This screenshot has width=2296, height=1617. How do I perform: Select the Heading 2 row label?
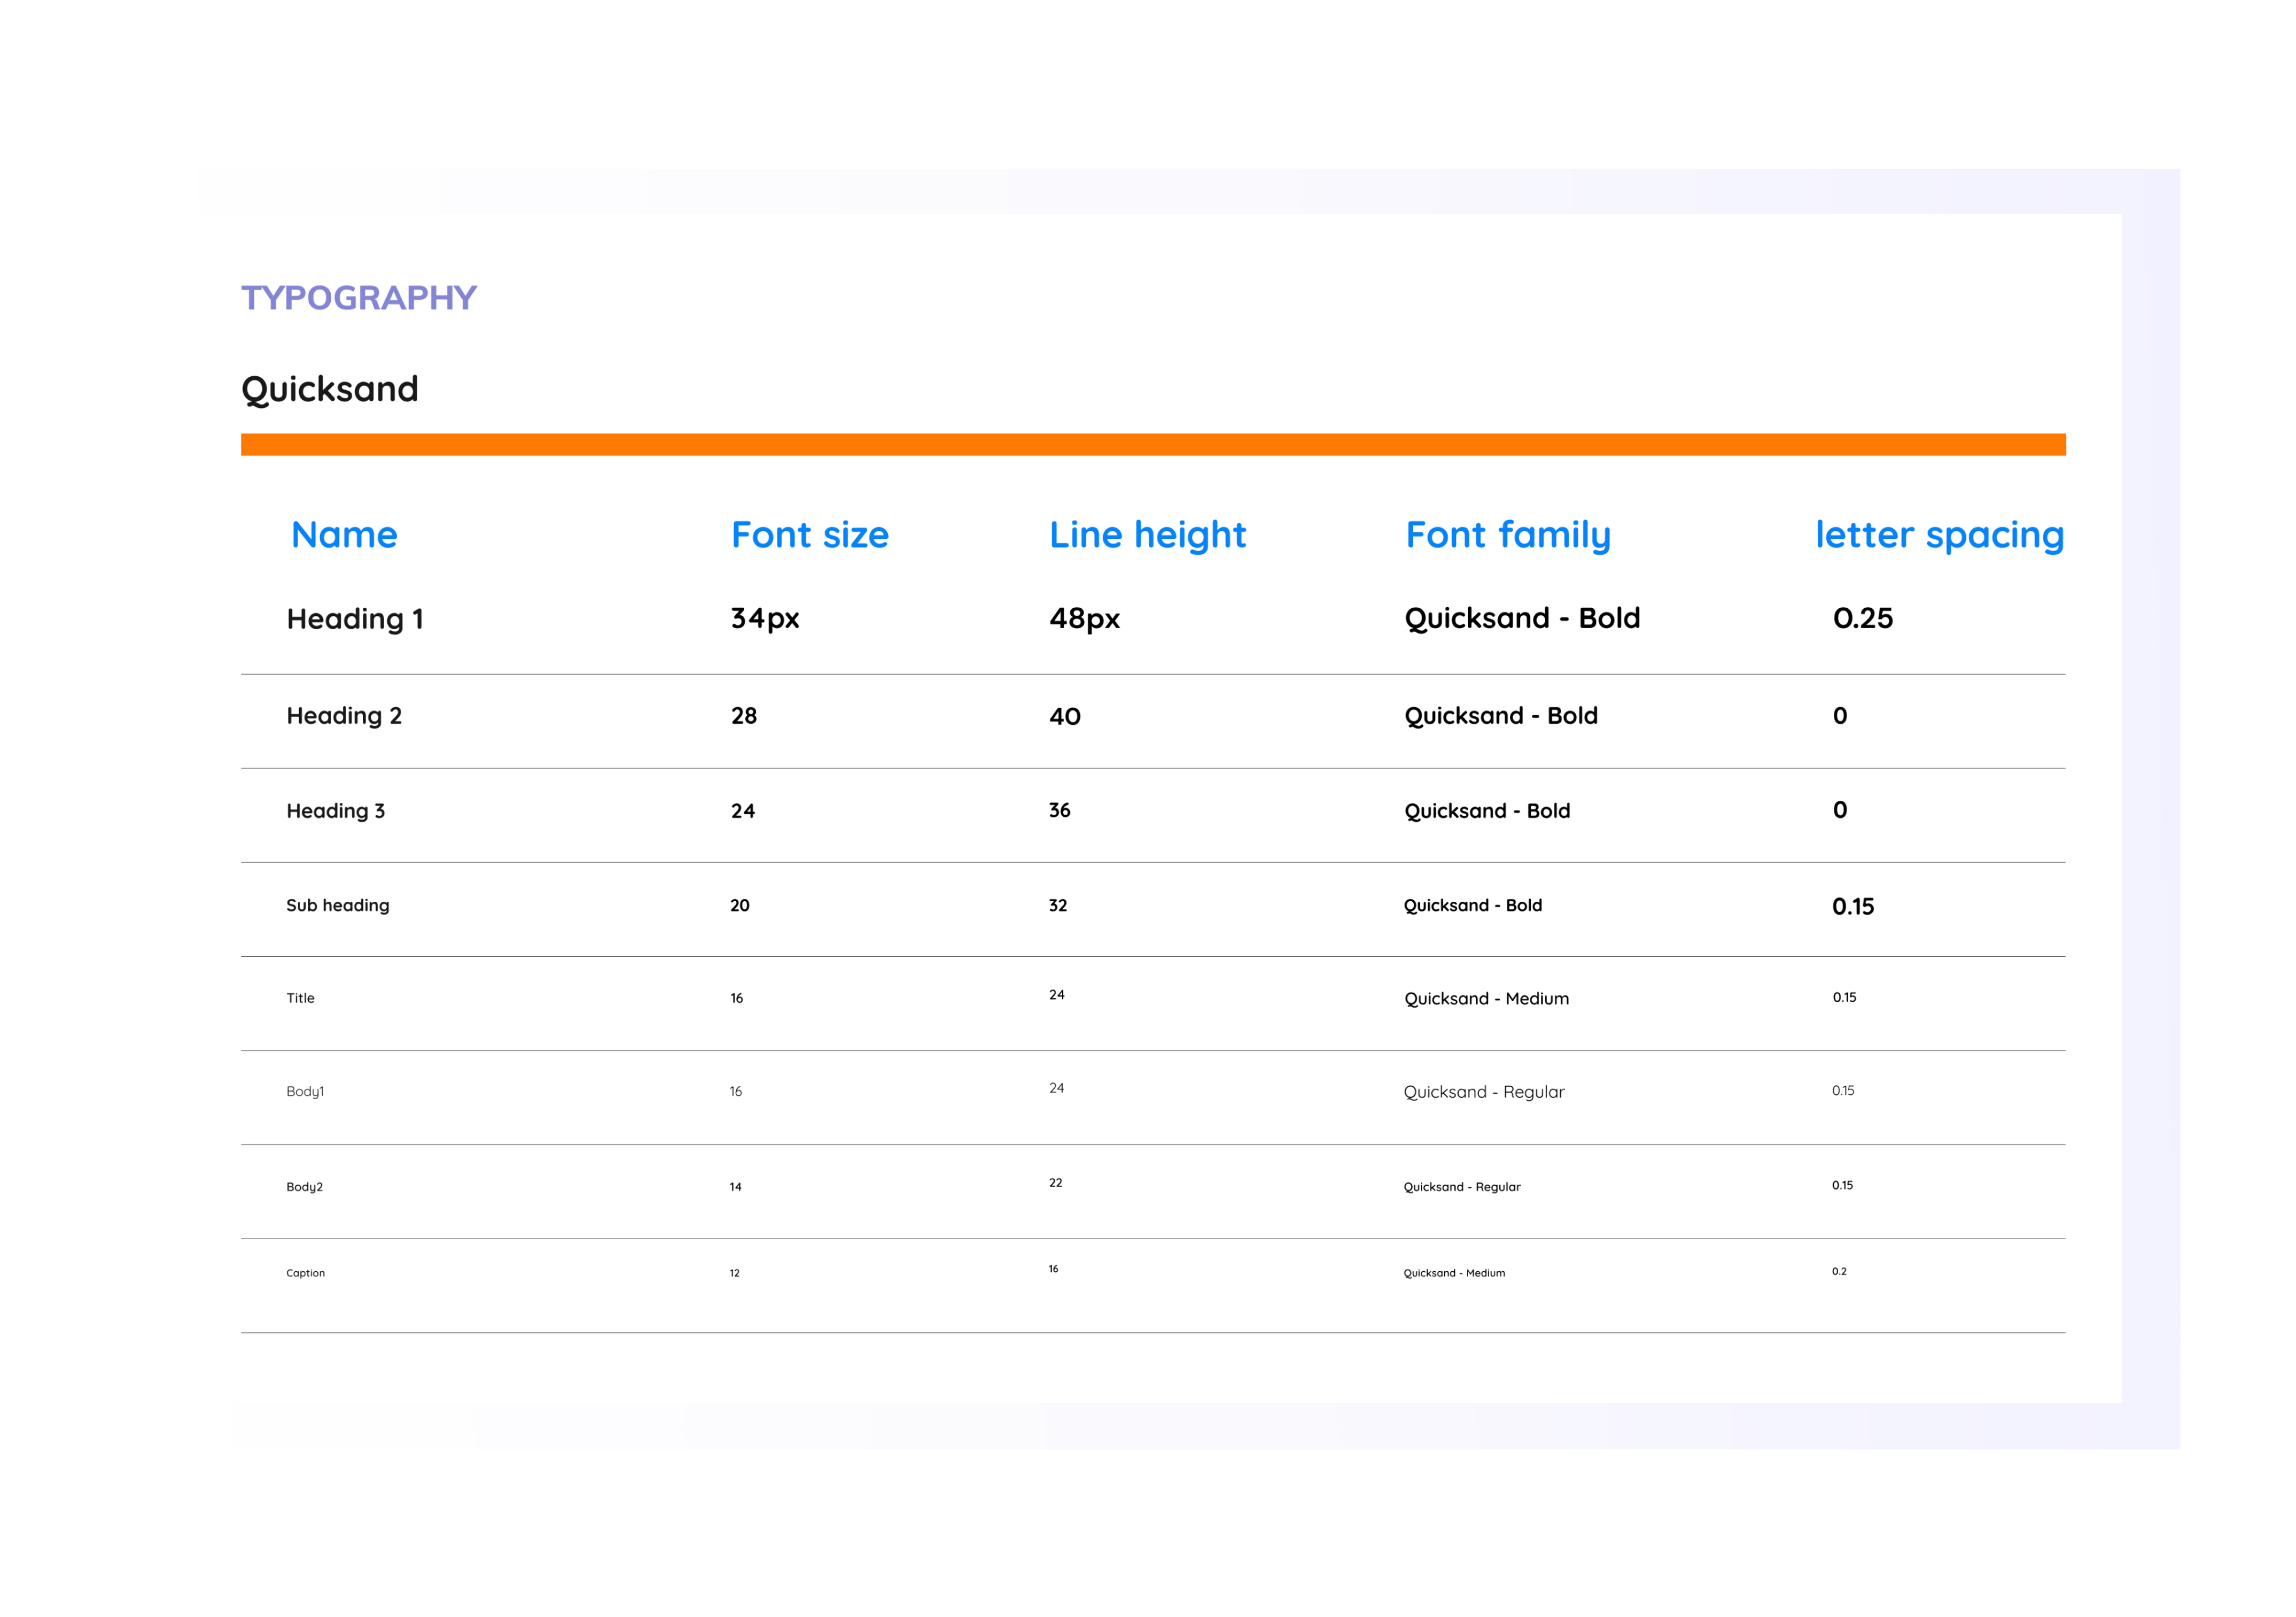coord(344,716)
